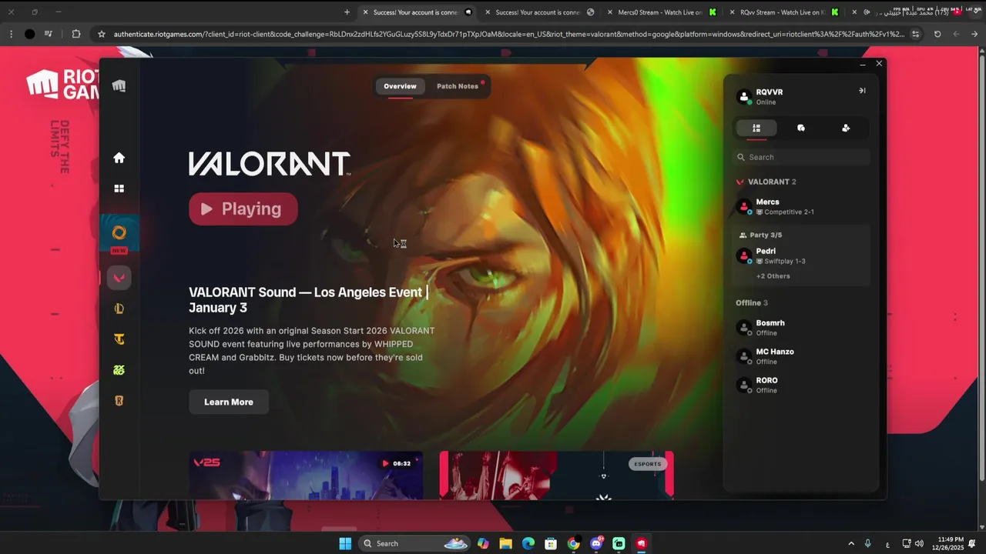
Task: Switch to the Patch Notes tab
Action: pyautogui.click(x=458, y=86)
